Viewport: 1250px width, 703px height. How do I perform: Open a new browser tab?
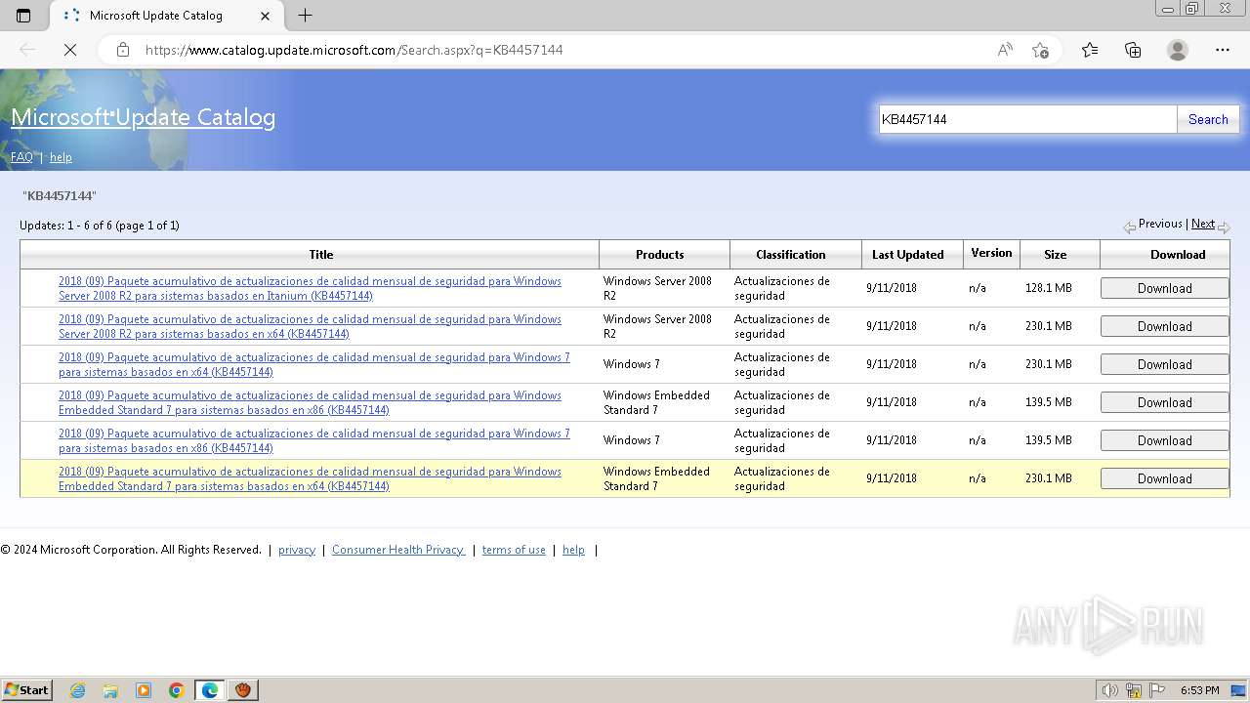pyautogui.click(x=305, y=16)
